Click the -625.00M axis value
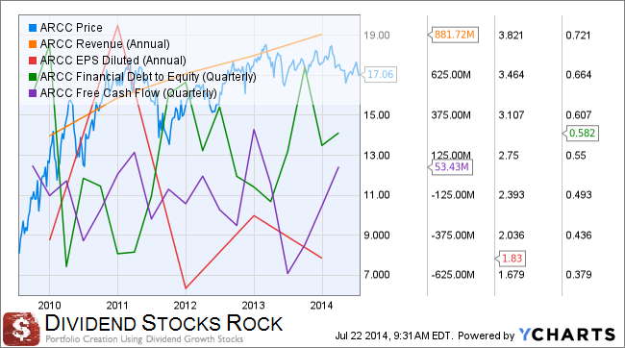Image resolution: width=625 pixels, height=348 pixels. tap(453, 275)
